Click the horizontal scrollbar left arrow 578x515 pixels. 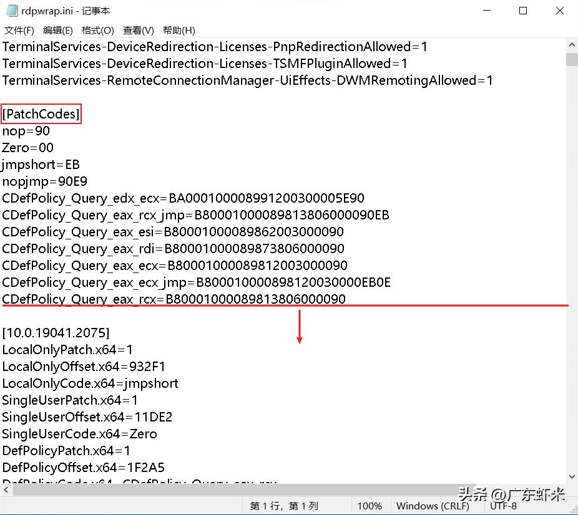[x=5, y=489]
